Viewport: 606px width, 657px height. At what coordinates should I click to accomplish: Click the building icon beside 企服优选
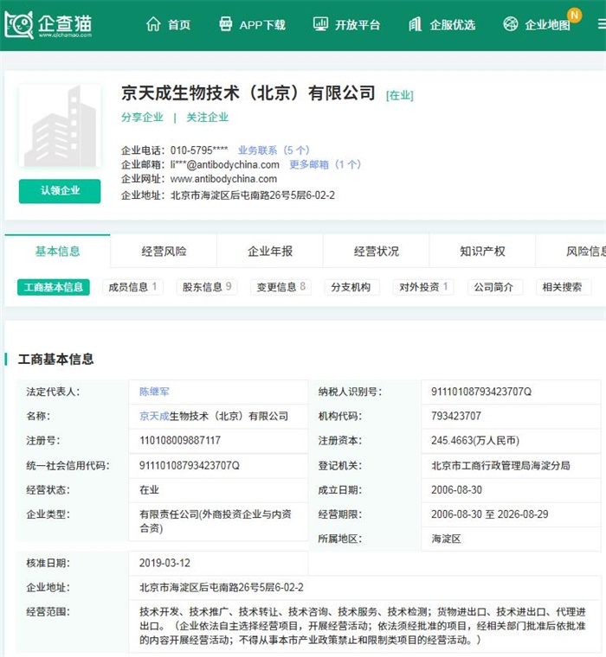pyautogui.click(x=415, y=24)
